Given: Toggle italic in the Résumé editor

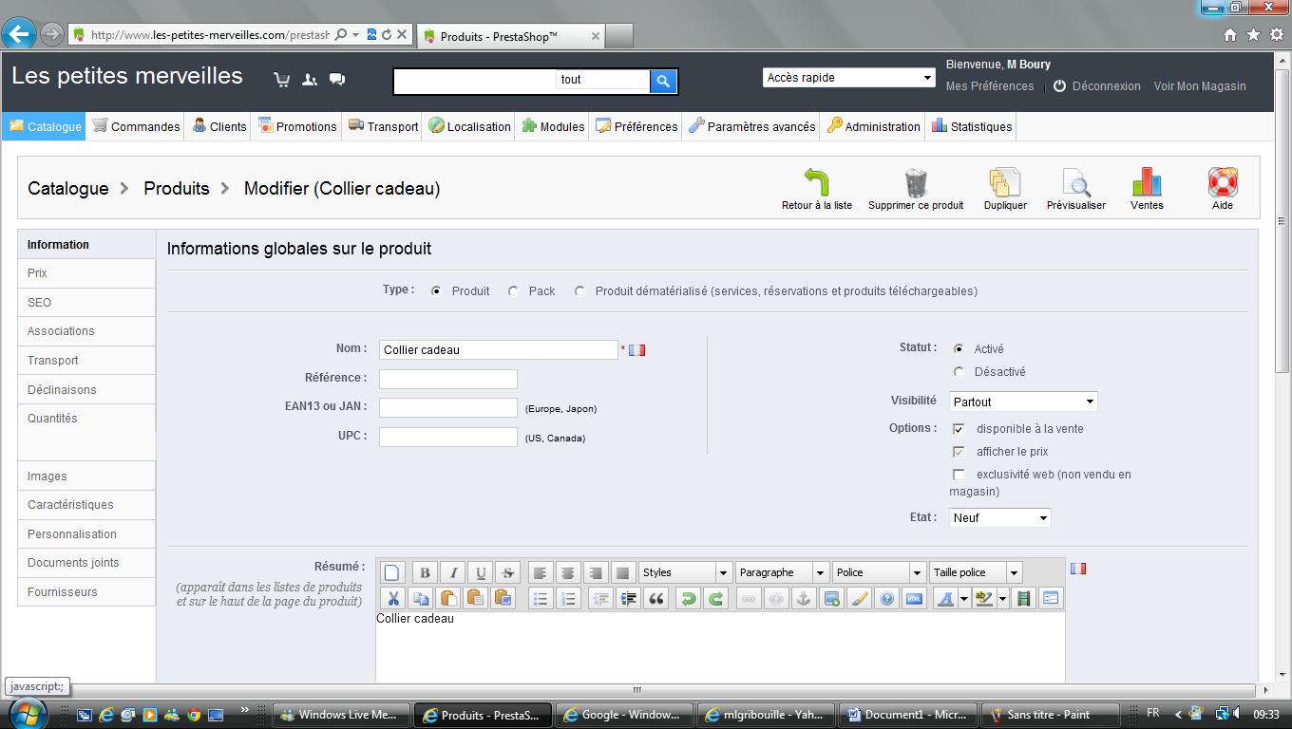Looking at the screenshot, I should point(453,572).
